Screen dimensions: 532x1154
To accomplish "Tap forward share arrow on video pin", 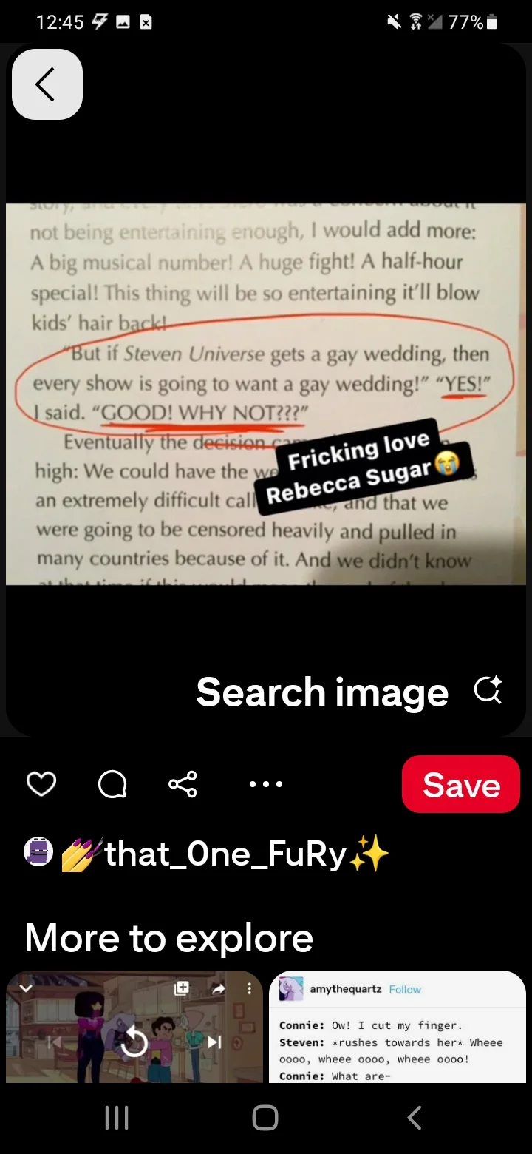I will point(219,988).
